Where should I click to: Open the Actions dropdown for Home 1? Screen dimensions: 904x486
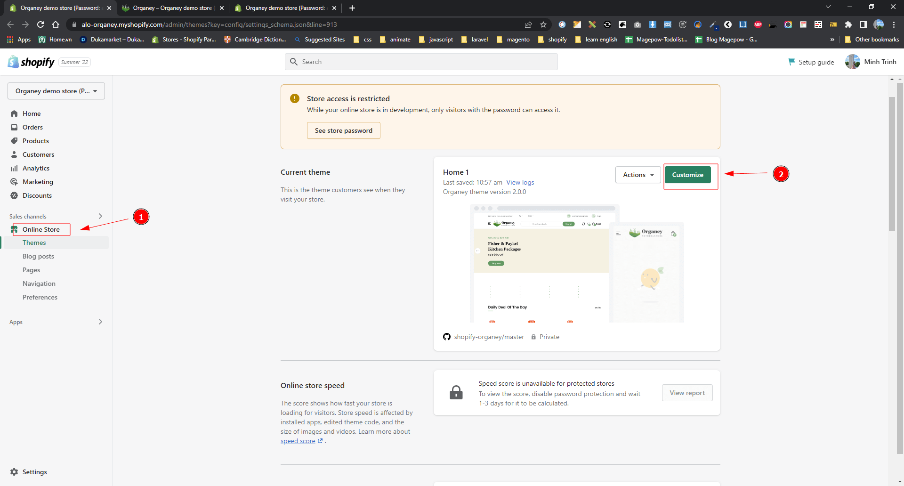pyautogui.click(x=638, y=175)
